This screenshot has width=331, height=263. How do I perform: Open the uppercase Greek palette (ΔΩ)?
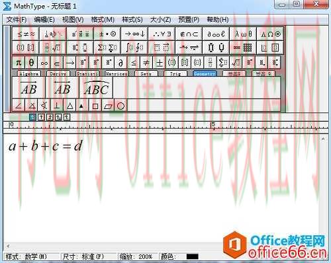click(x=270, y=34)
